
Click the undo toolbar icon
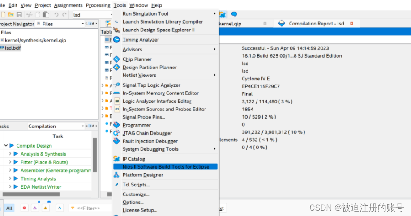click(56, 15)
